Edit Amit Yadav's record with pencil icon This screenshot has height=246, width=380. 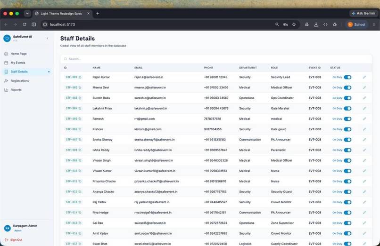pyautogui.click(x=364, y=233)
